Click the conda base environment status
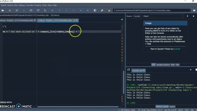This screenshot has height=111, width=197. click(x=151, y=110)
